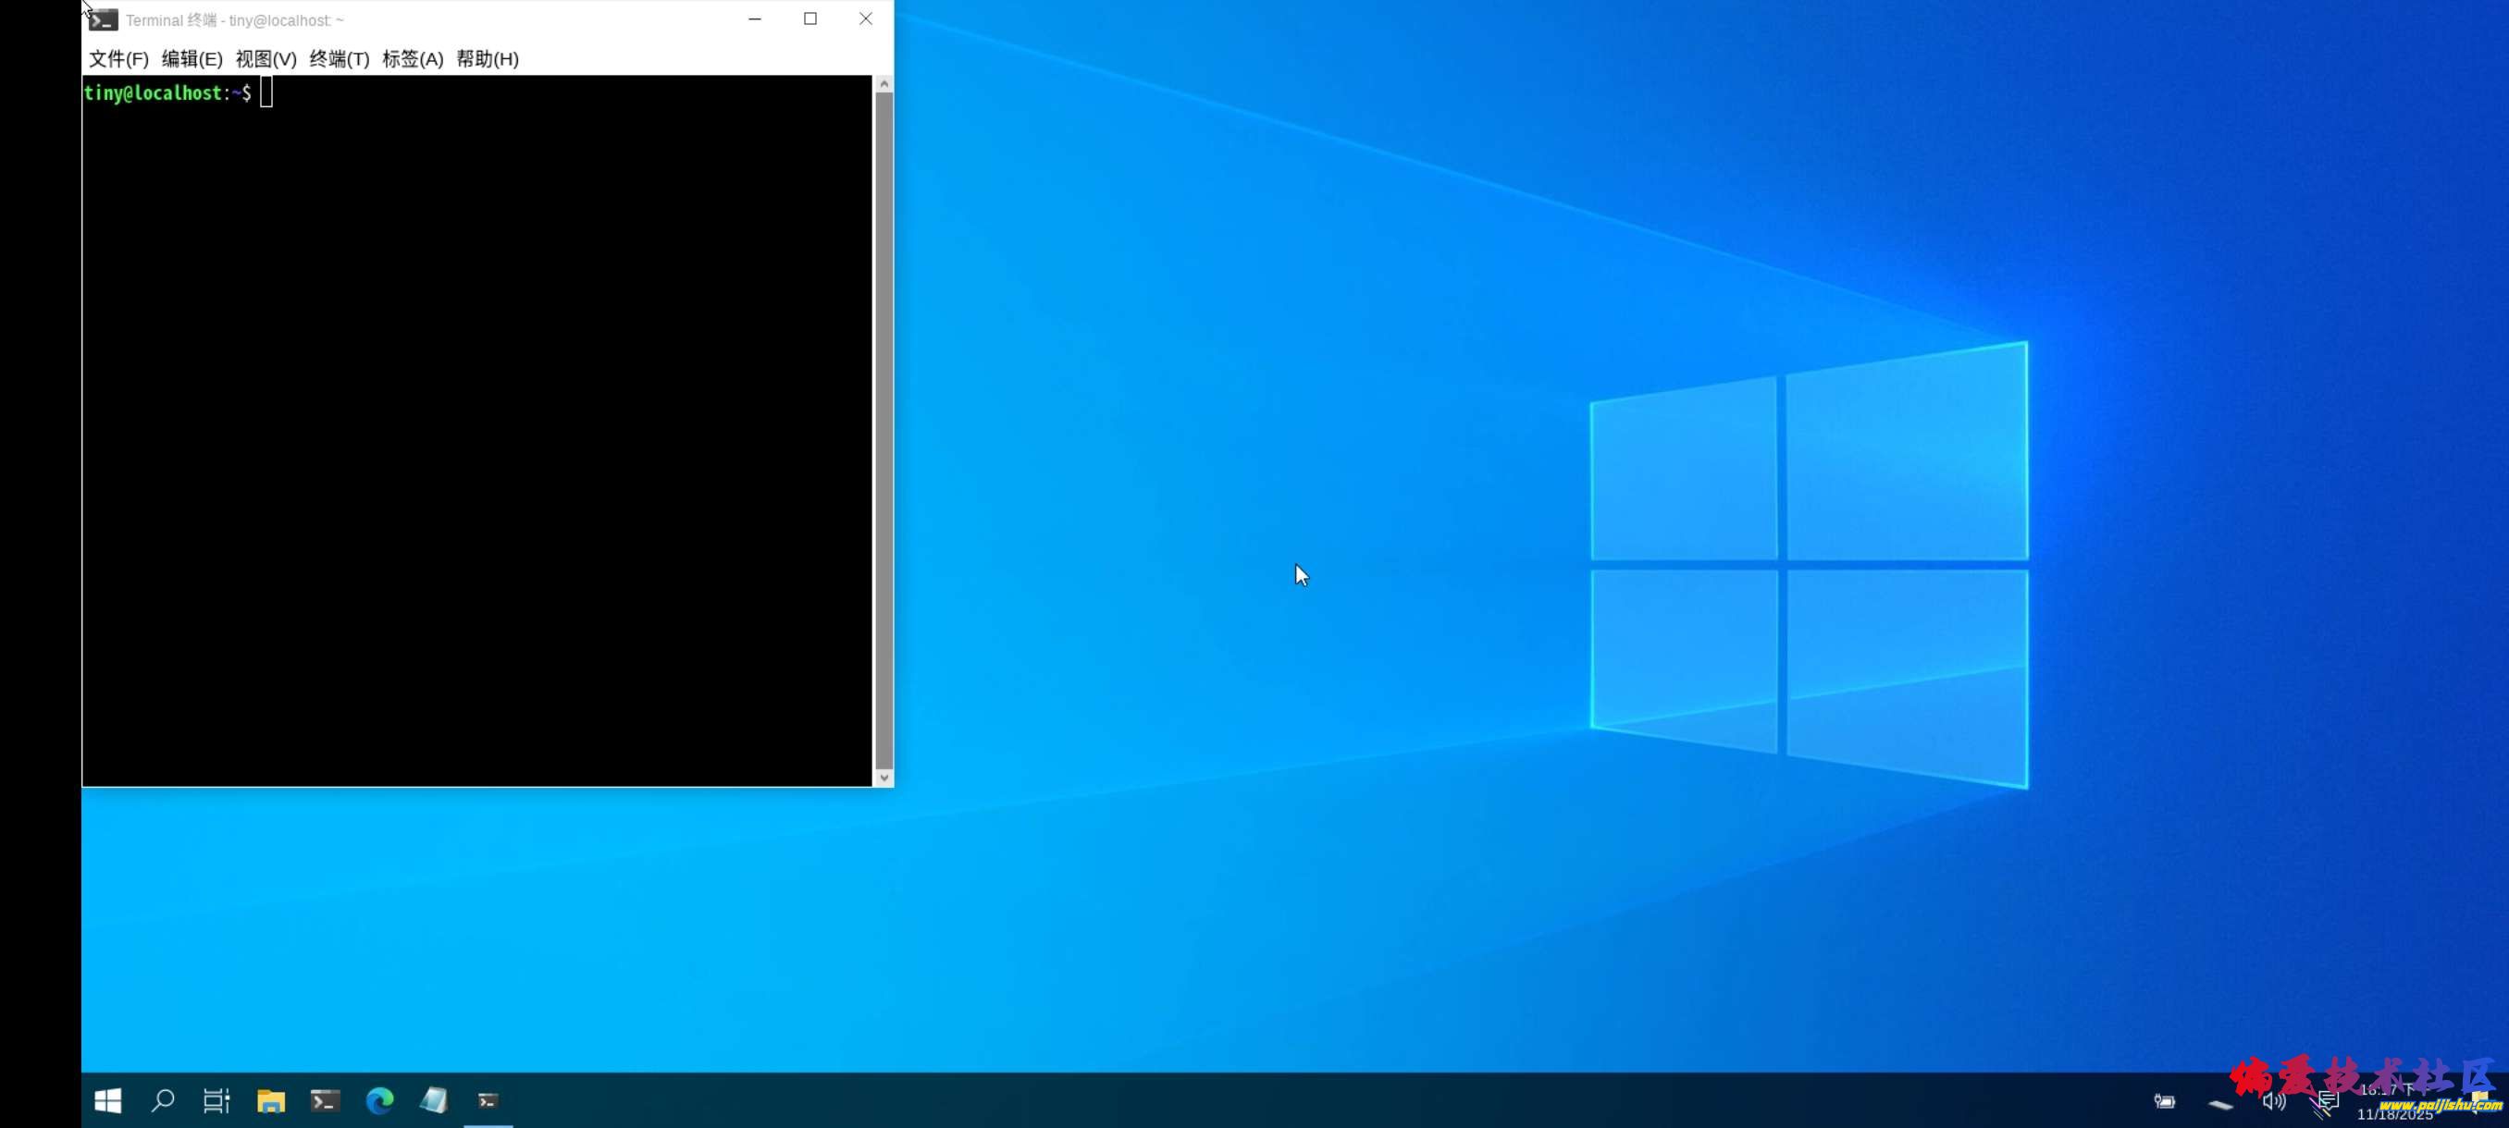Click the active Terminal window taskbar icon
2509x1128 pixels.
[x=488, y=1101]
